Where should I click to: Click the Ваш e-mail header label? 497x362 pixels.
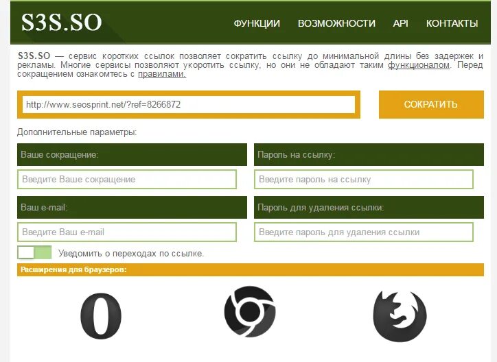click(44, 208)
